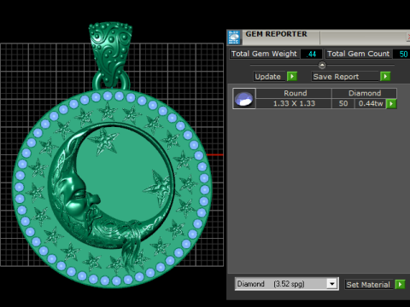The width and height of the screenshot is (410, 307).
Task: Click the Save Report button
Action: click(x=345, y=77)
